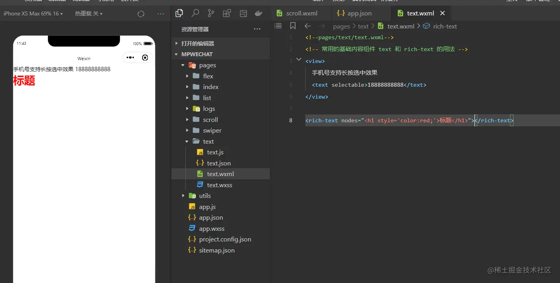Click the Weixin title in simulator
Viewport: 560px width, 283px height.
[84, 59]
